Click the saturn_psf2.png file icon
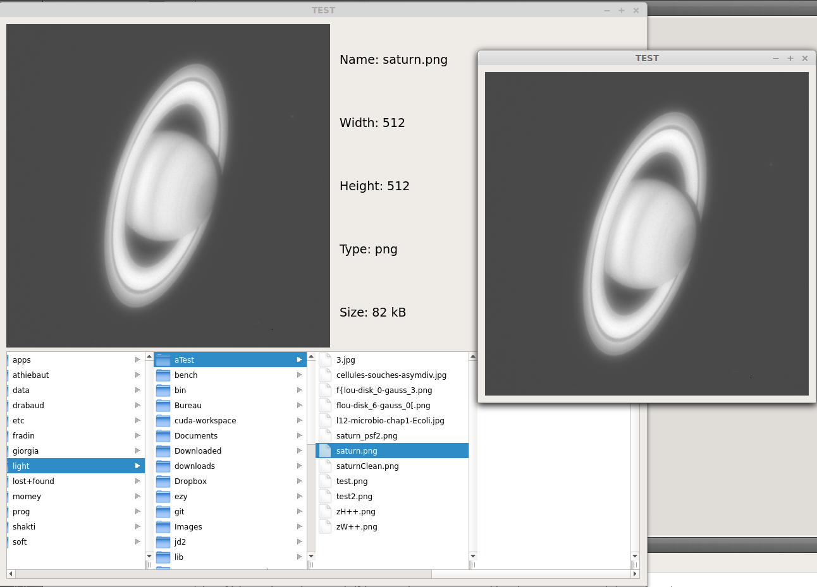The image size is (817, 587). click(325, 436)
